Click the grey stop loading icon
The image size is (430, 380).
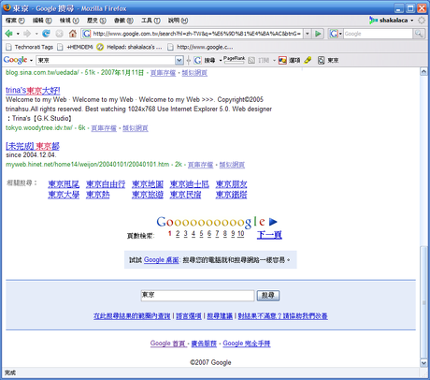click(60, 34)
